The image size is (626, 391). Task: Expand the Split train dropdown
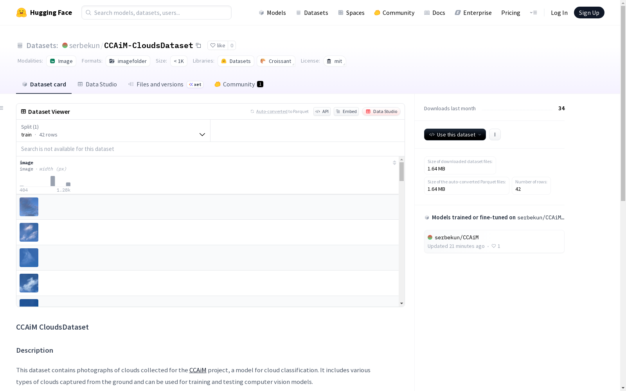tap(113, 131)
